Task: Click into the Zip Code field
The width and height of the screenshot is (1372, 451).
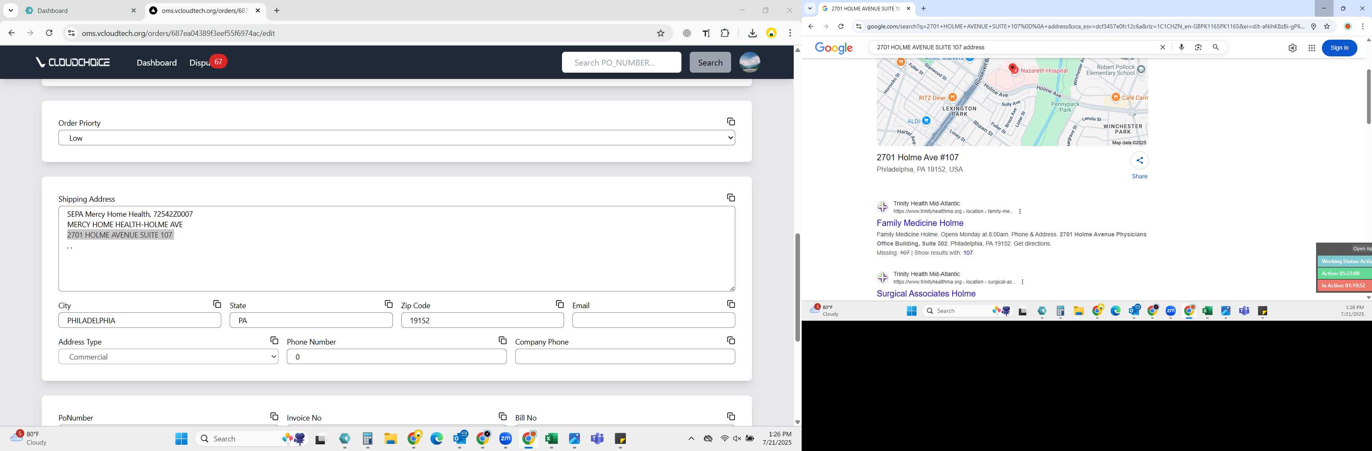Action: pos(482,321)
